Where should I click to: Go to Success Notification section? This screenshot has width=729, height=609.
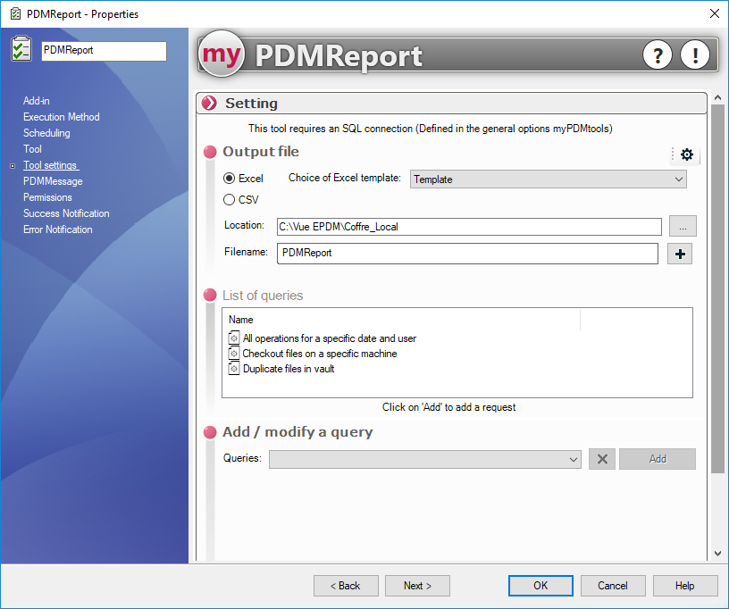(66, 213)
